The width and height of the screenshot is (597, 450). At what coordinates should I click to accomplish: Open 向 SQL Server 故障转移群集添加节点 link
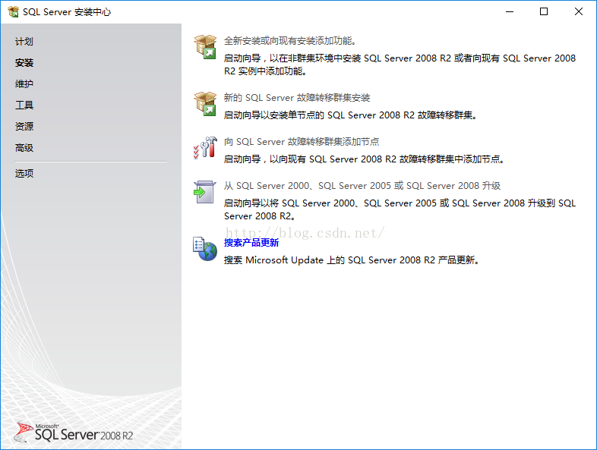tap(302, 142)
